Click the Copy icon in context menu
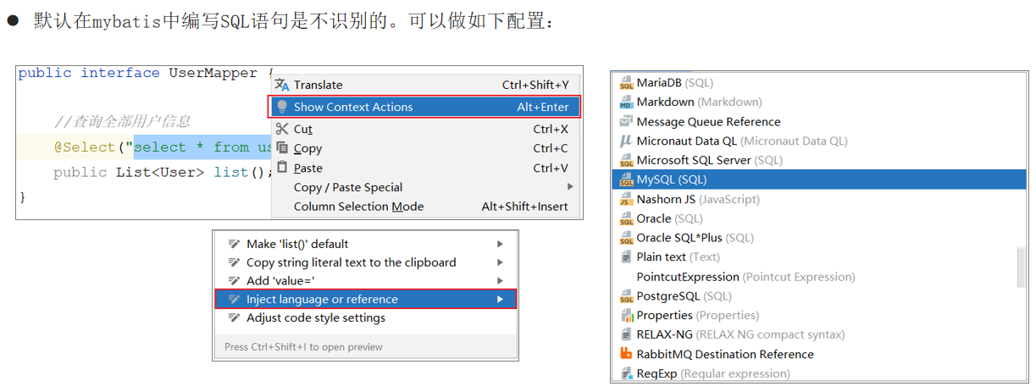The height and width of the screenshot is (392, 1036). (x=283, y=148)
